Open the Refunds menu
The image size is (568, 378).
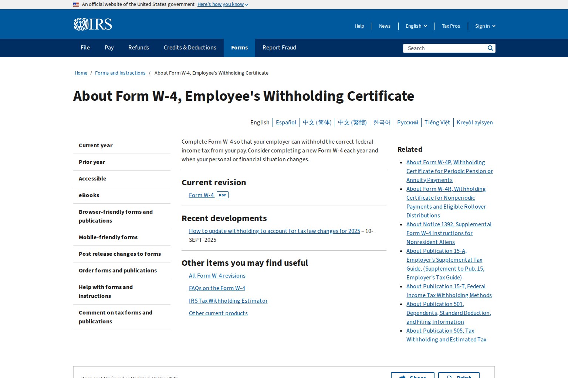[x=139, y=48]
